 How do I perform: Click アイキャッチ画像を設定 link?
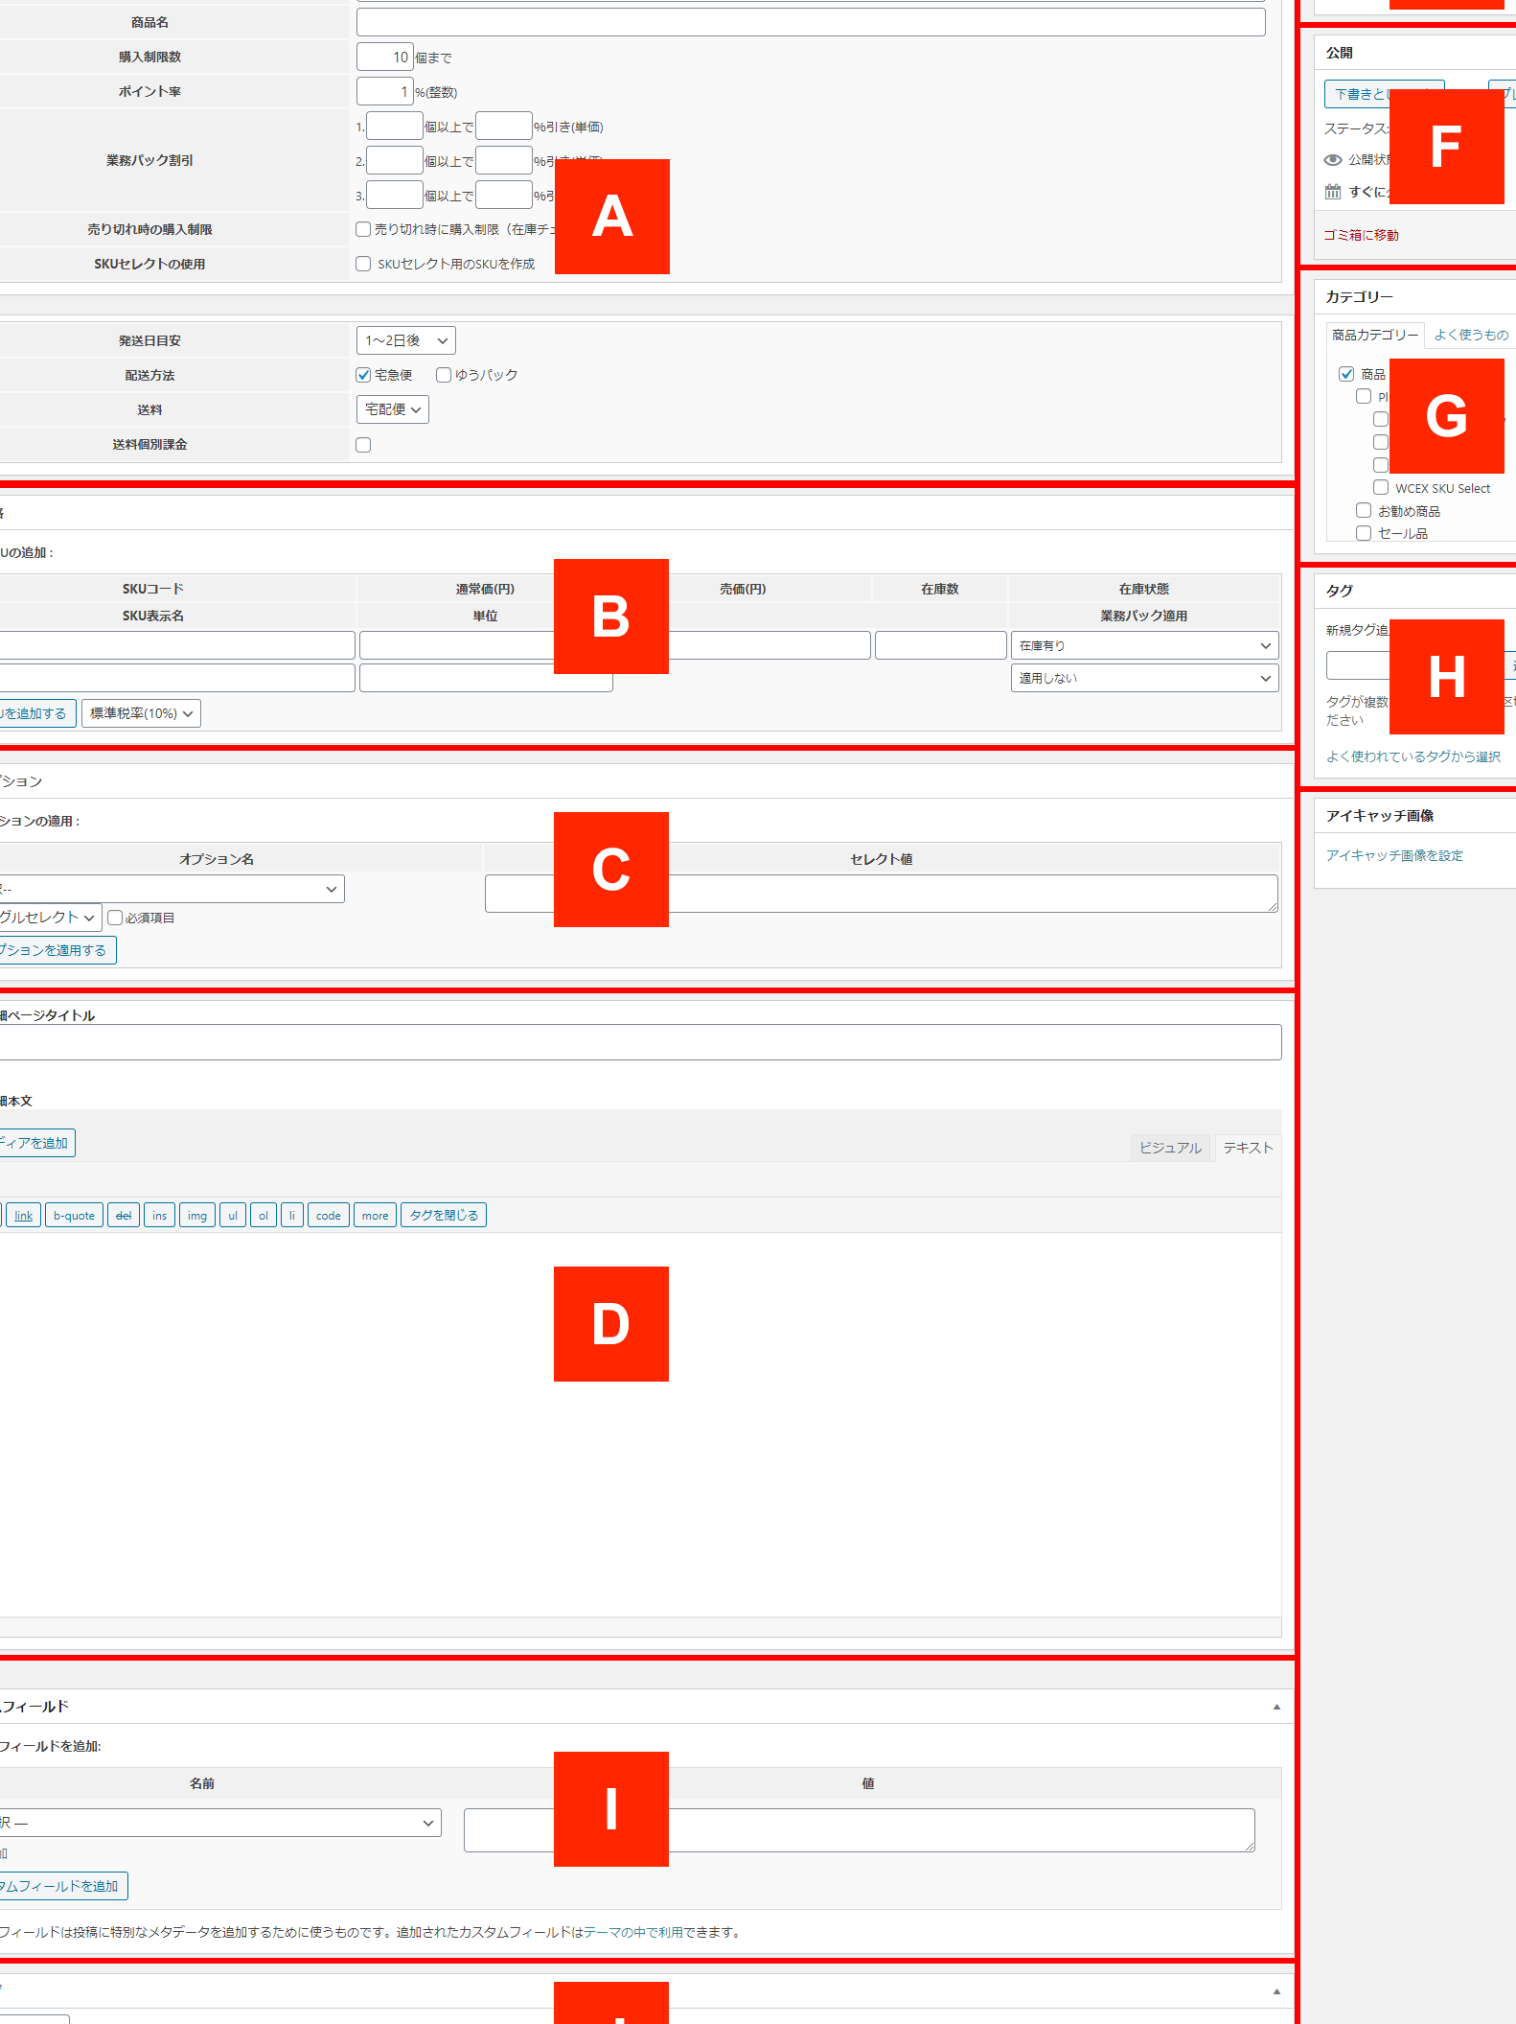[x=1394, y=855]
